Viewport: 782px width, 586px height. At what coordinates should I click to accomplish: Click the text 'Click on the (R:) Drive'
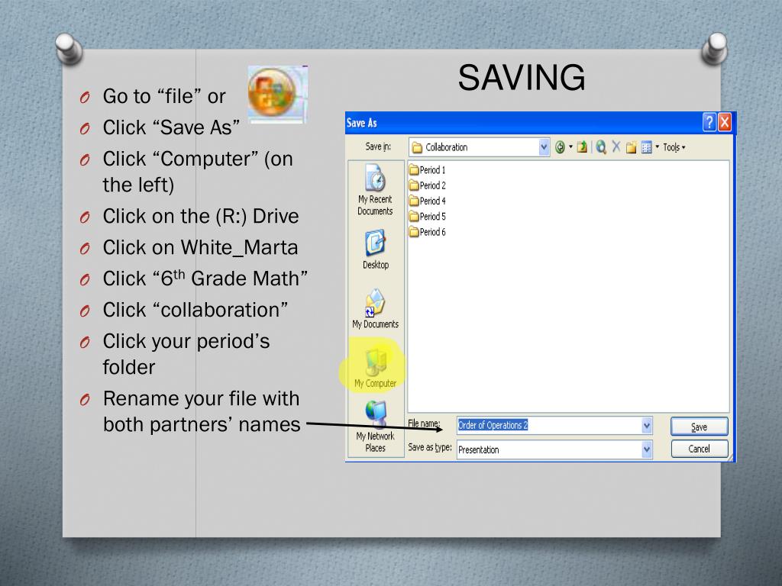(201, 216)
